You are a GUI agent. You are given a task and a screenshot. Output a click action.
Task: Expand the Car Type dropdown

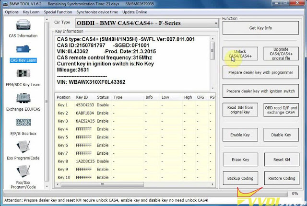click(x=215, y=23)
